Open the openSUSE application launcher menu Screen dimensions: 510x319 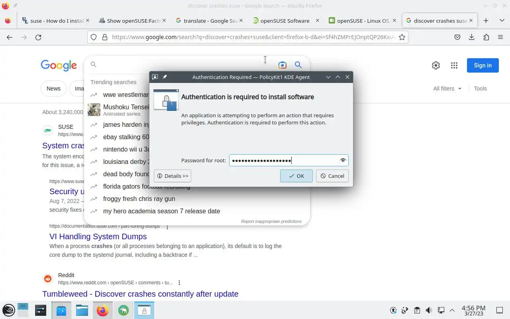(x=9, y=310)
